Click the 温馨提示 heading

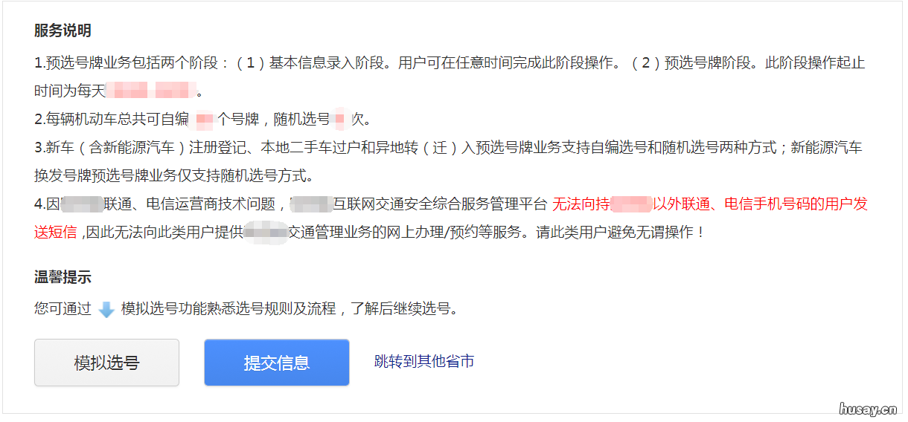click(x=63, y=278)
